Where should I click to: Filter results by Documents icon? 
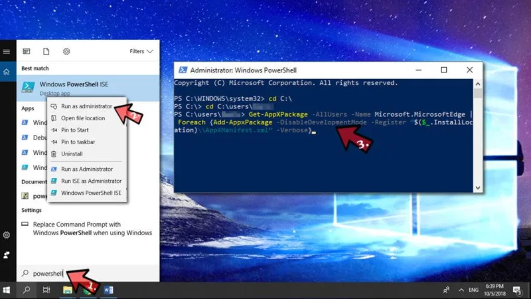46,51
